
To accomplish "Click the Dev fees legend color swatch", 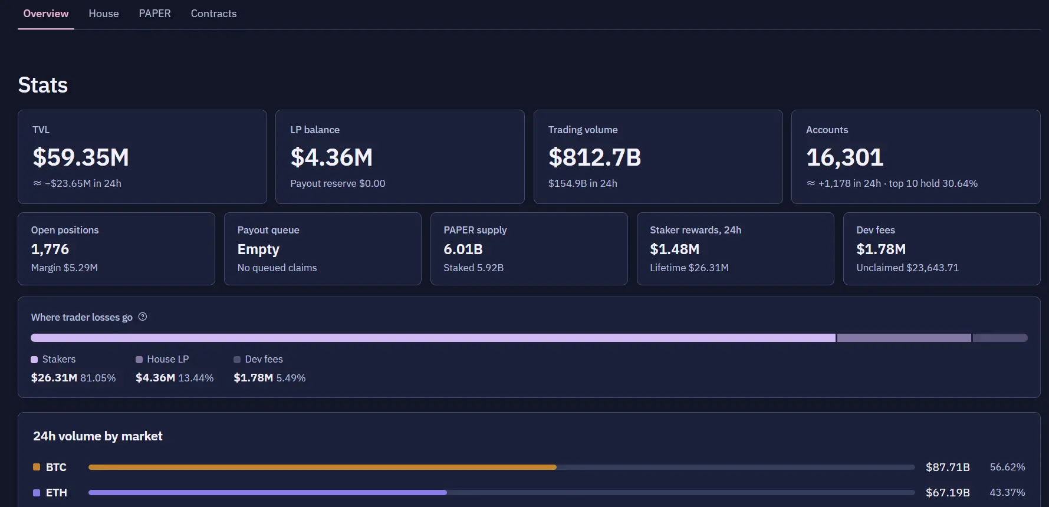I will point(237,360).
